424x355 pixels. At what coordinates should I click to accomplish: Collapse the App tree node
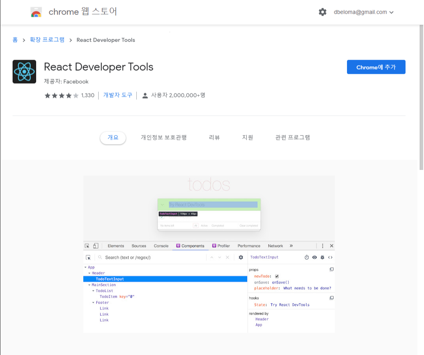pos(85,267)
